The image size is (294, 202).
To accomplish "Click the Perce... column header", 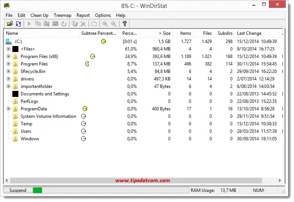I will tap(129, 33).
